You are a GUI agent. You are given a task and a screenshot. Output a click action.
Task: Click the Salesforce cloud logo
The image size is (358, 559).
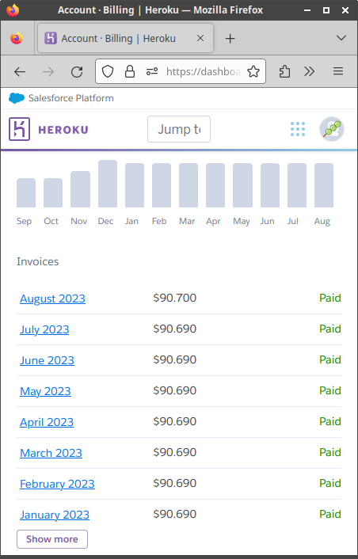17,98
